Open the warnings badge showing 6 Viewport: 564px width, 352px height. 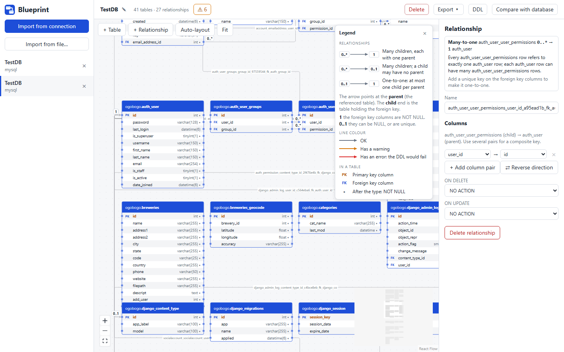tap(202, 9)
